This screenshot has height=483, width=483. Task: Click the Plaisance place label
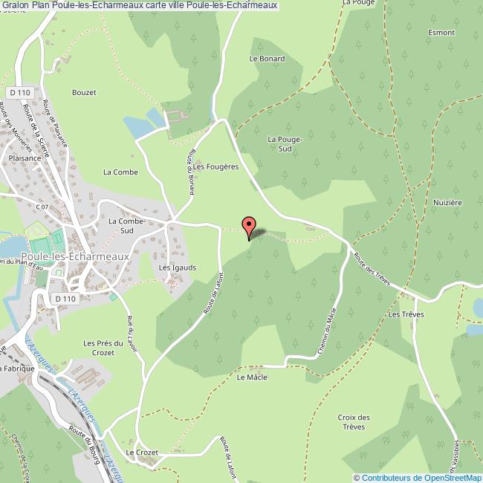tap(25, 158)
